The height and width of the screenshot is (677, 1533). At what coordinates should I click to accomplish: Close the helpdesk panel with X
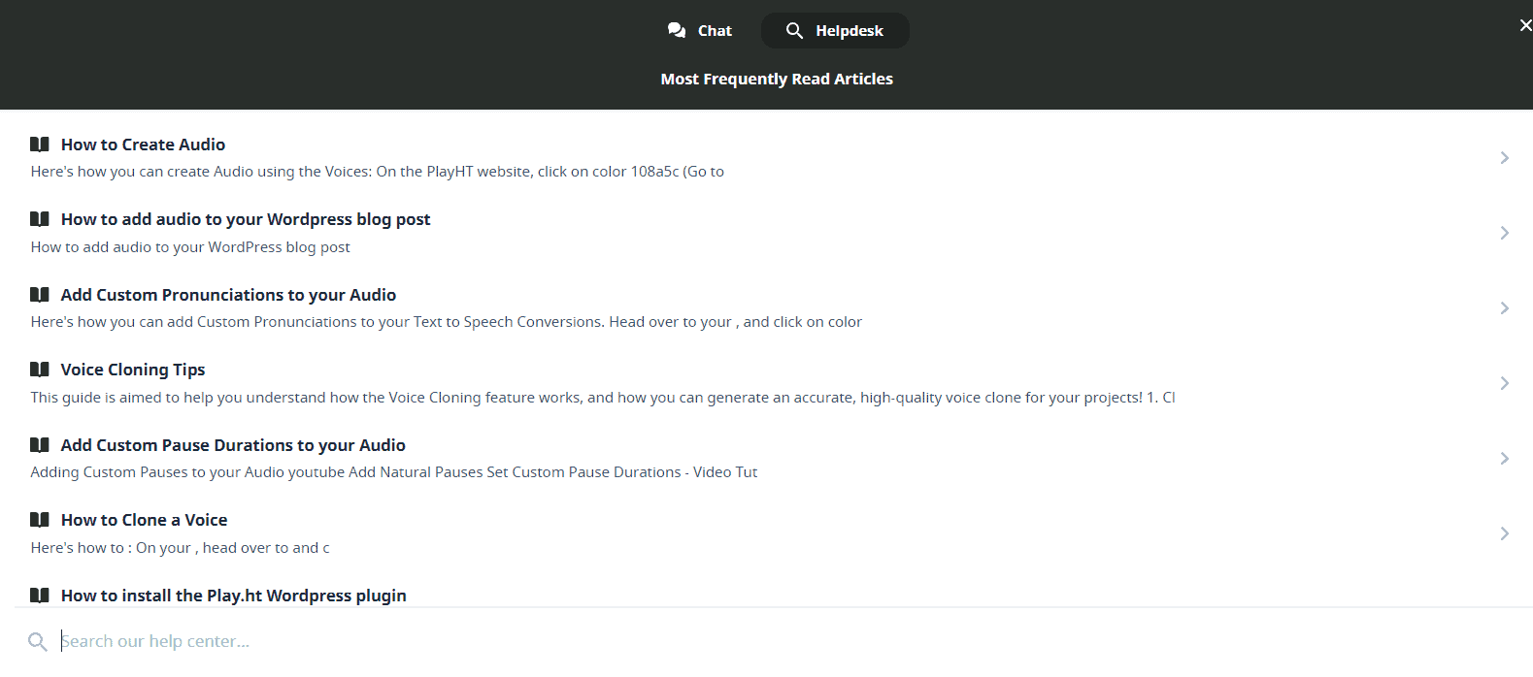pos(1525,25)
